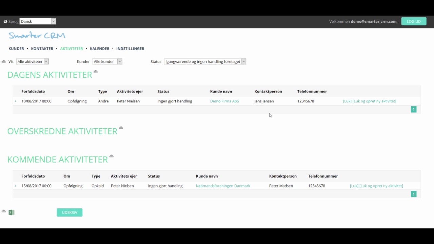
Task: Click the Smarter CRM logo
Action: click(x=37, y=35)
